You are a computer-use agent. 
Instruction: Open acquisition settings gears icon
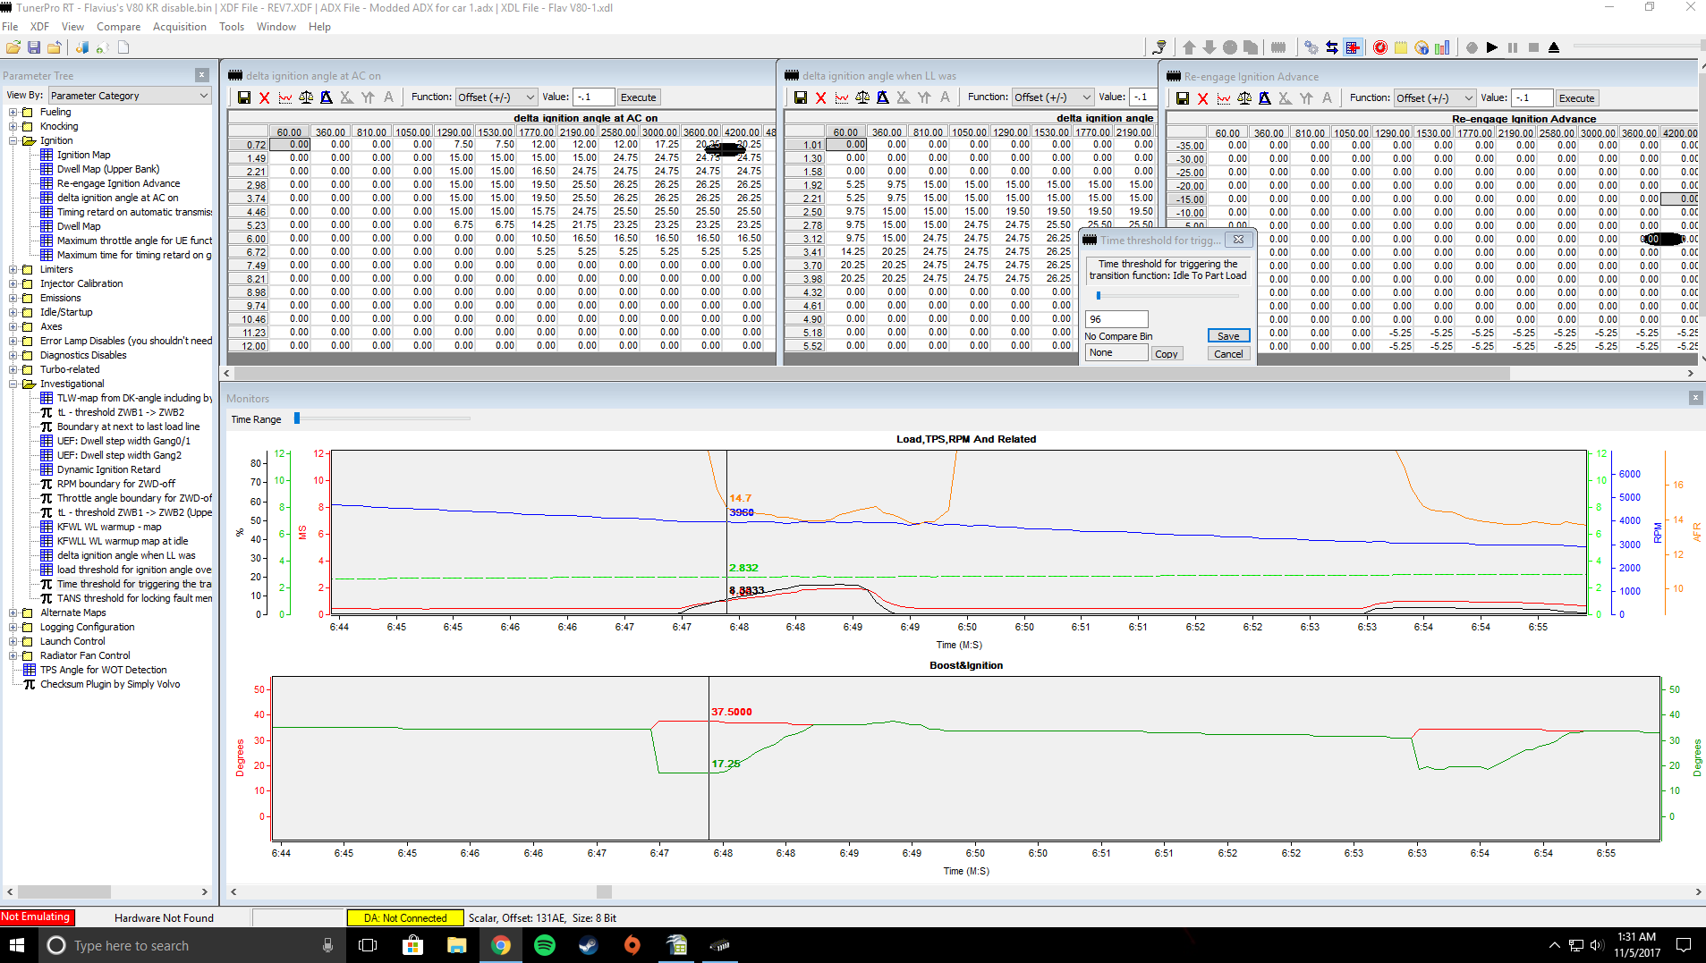click(x=1311, y=47)
